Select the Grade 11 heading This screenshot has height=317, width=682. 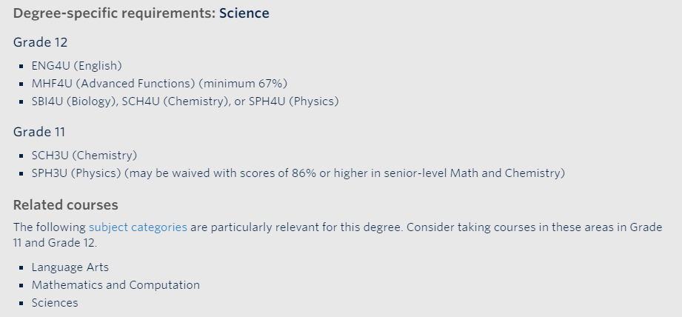(x=39, y=132)
